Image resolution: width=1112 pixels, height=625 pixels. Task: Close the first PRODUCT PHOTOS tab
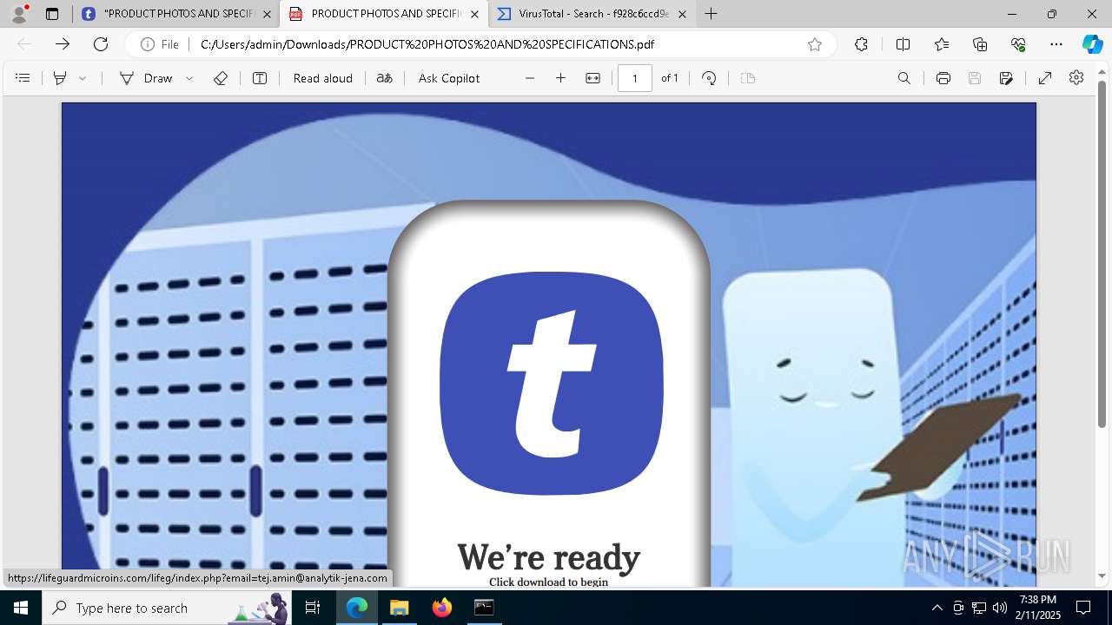click(268, 14)
